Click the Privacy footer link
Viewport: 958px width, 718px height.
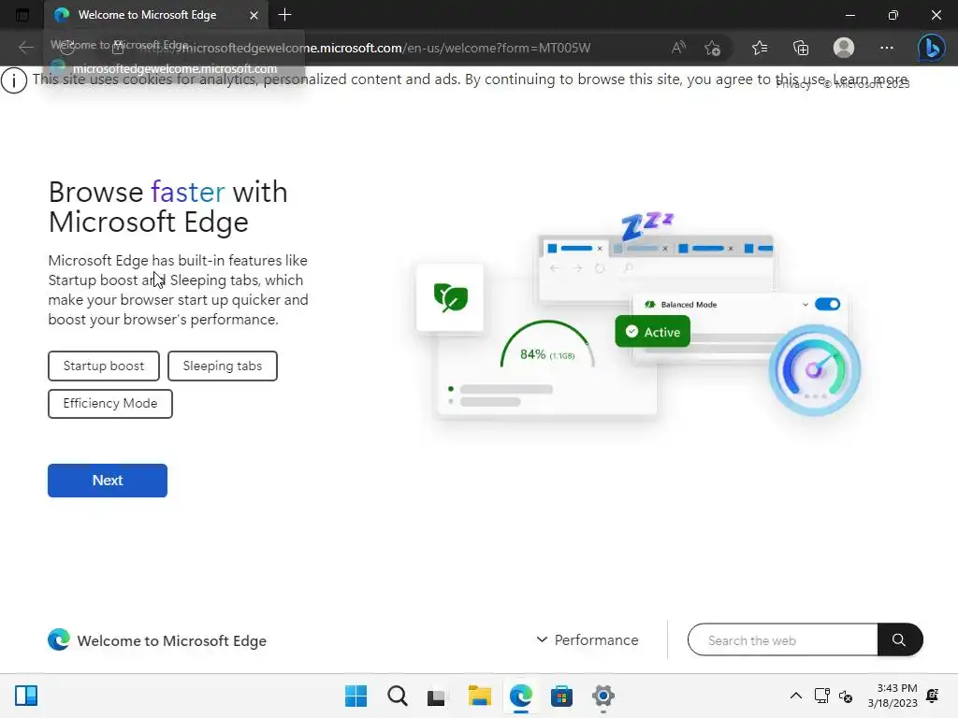(x=793, y=84)
